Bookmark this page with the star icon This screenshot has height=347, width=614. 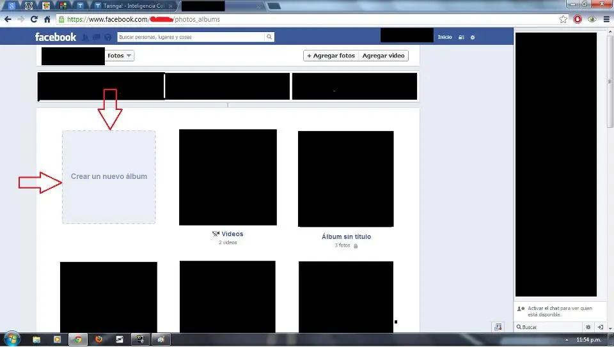[563, 19]
